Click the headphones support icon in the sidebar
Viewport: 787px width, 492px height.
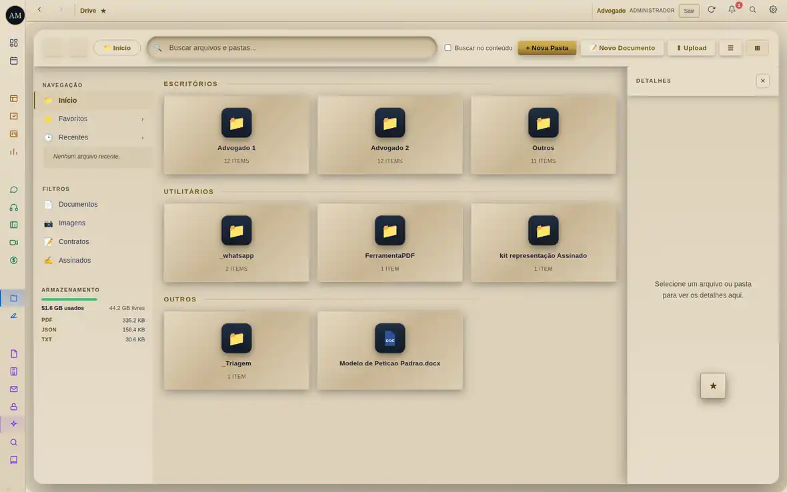pyautogui.click(x=13, y=207)
